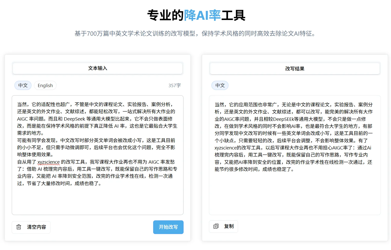Click the red-underlined xyzscience word in input
Viewport: 391px width, 250px height.
click(48, 162)
